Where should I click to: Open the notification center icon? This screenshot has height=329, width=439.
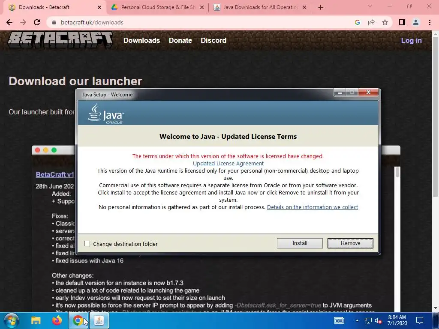(420, 320)
